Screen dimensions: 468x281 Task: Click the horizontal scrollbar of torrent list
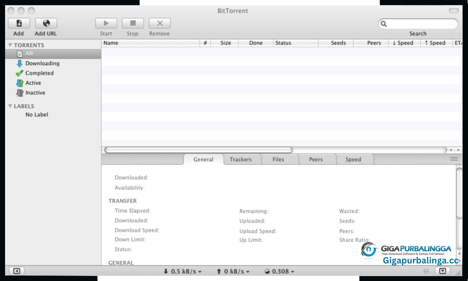point(199,150)
